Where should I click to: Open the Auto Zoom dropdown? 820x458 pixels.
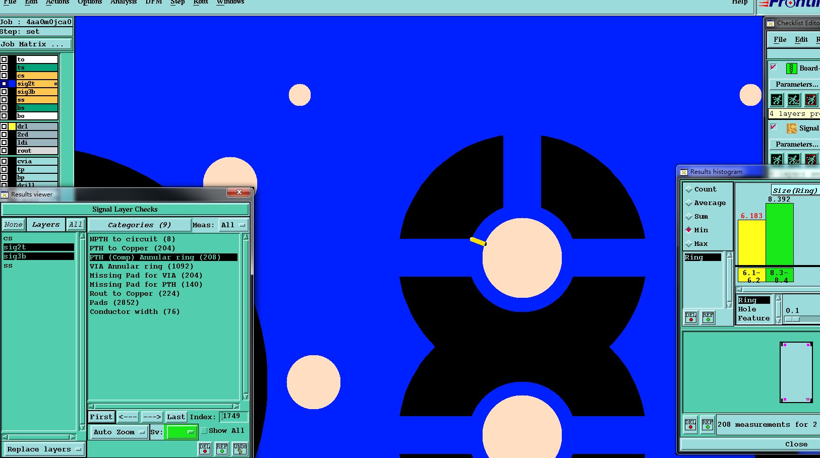[x=119, y=432]
